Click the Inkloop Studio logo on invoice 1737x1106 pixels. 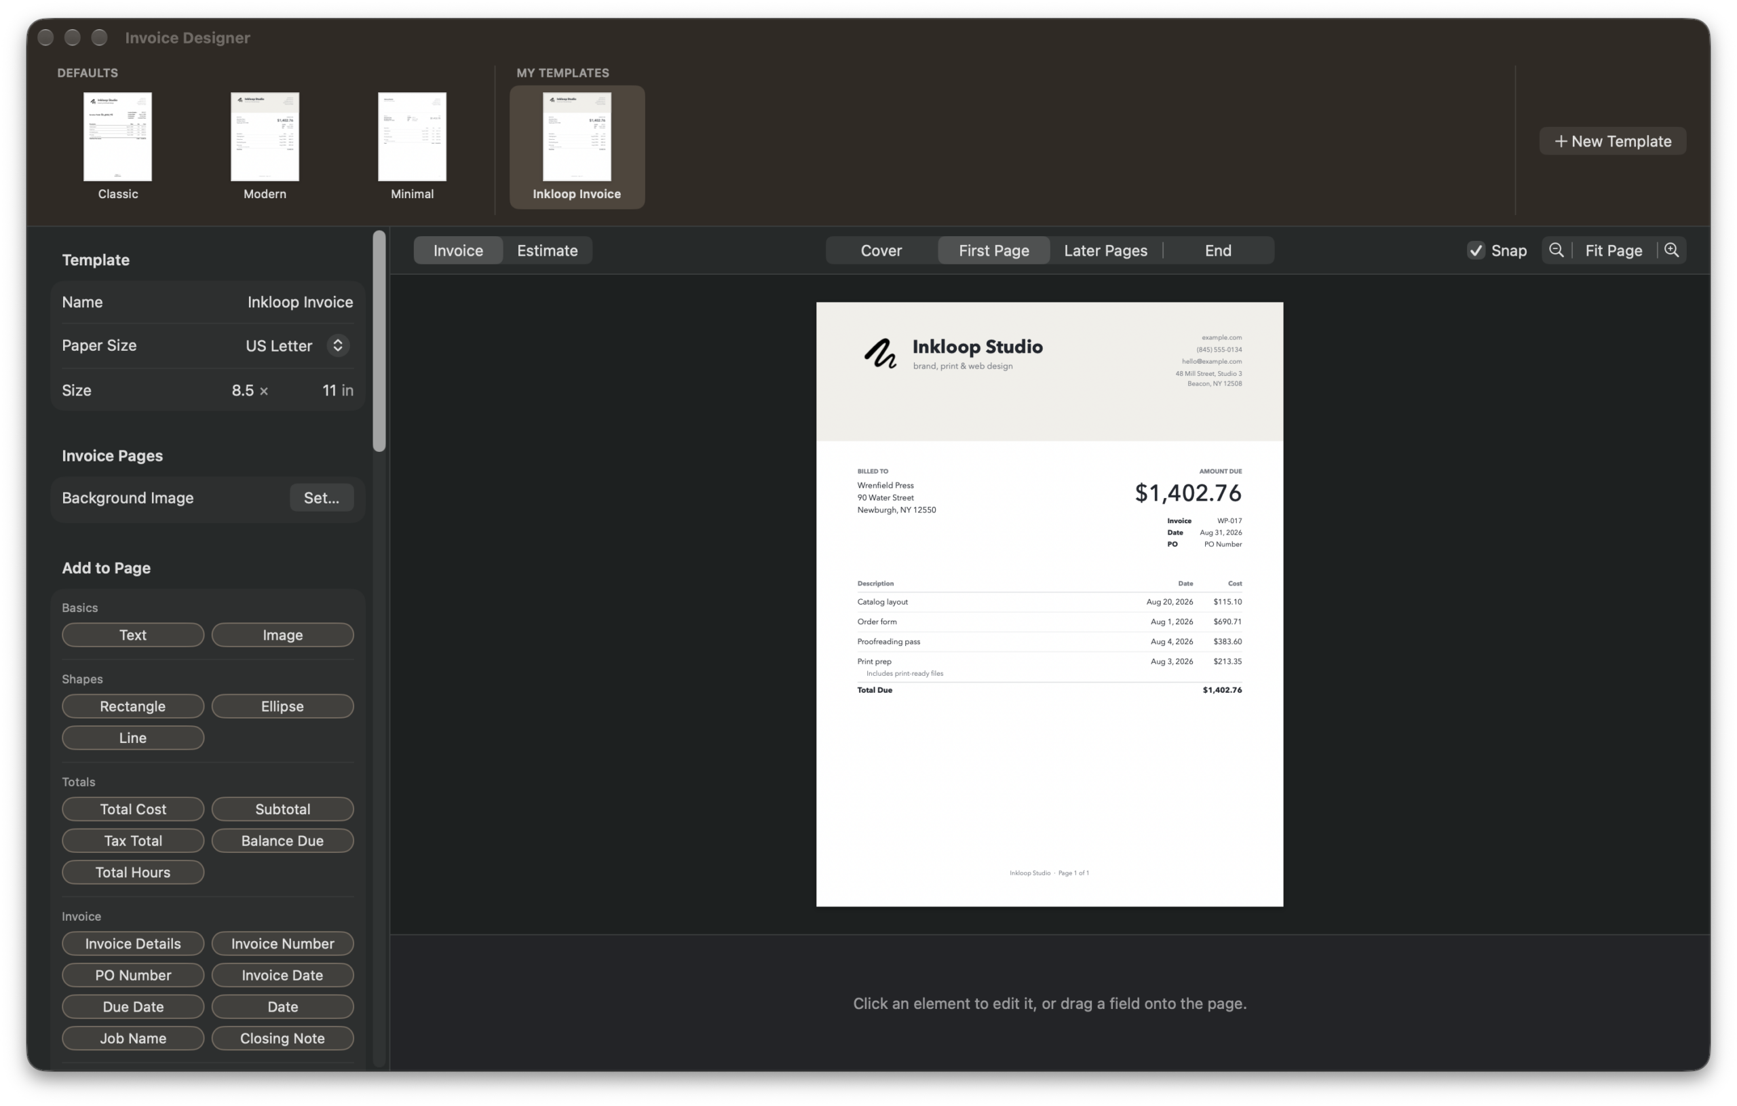point(879,354)
